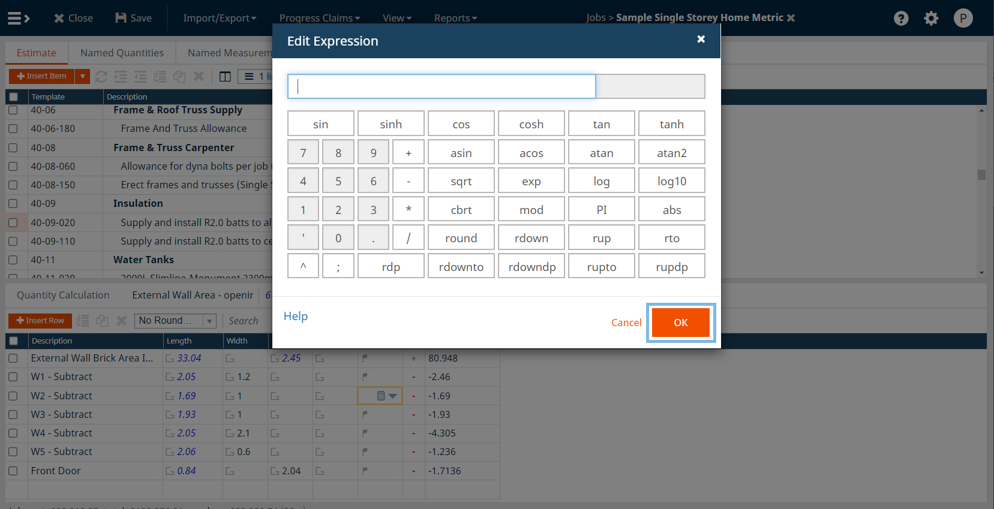Screen dimensions: 994x509
Task: Switch to the Named Measurements tab
Action: [x=230, y=53]
